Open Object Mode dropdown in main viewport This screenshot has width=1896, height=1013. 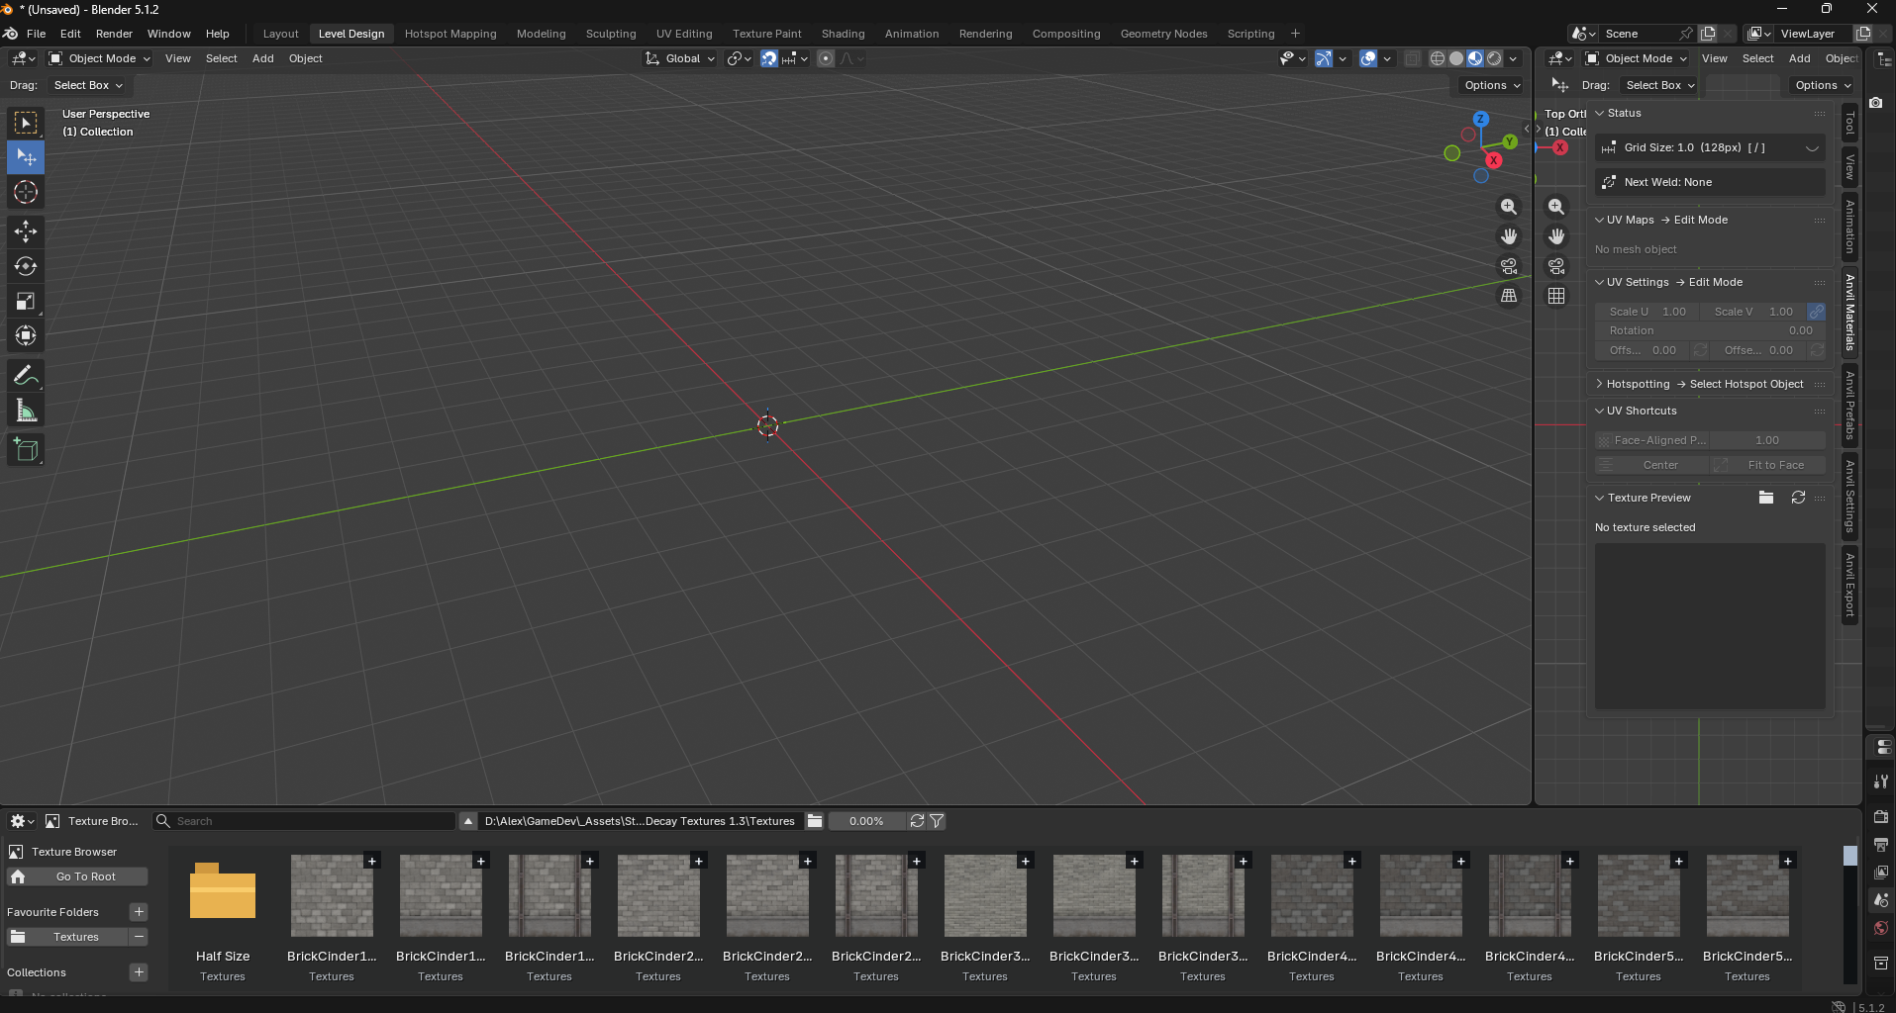pos(100,58)
